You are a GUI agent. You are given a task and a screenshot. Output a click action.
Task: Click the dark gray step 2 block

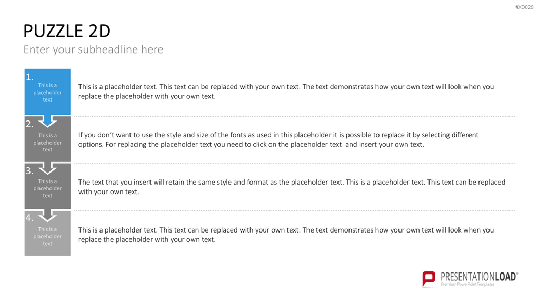pos(47,139)
